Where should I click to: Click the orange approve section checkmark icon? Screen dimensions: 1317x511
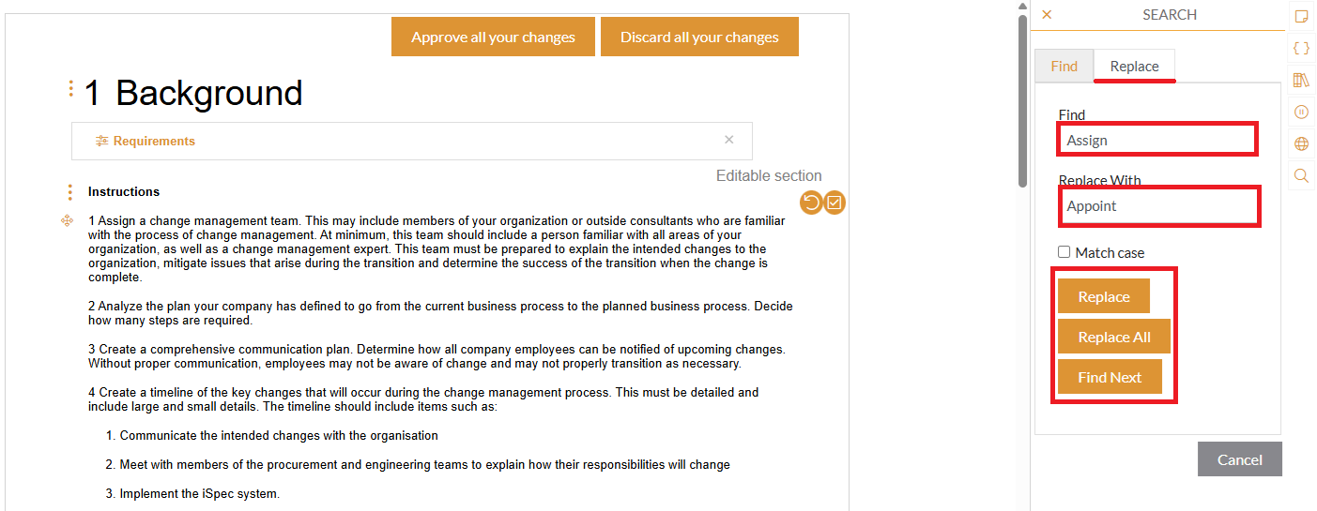tap(835, 203)
